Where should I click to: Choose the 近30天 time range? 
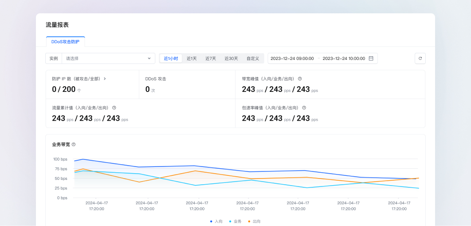231,58
